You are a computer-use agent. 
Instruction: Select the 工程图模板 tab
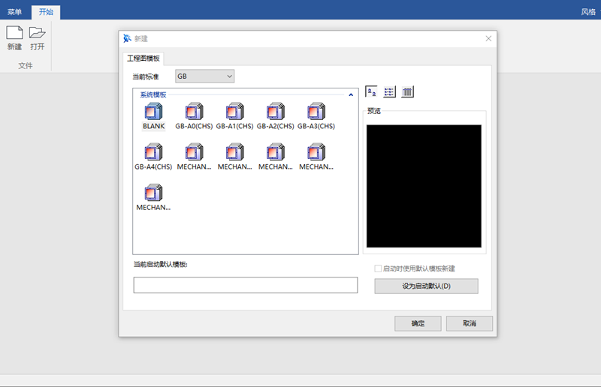pos(143,58)
